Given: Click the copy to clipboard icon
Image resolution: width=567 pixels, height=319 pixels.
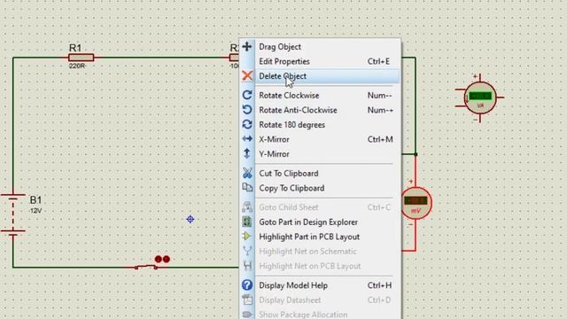Looking at the screenshot, I should pos(247,187).
